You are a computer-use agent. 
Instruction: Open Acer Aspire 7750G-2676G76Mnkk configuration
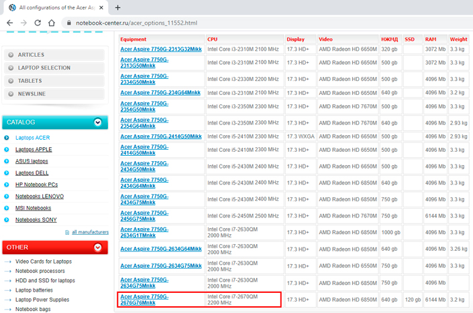pos(144,300)
